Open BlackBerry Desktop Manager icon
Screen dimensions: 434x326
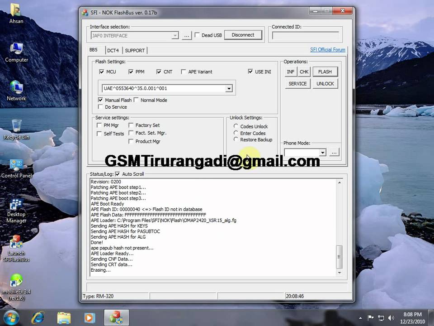(x=16, y=211)
